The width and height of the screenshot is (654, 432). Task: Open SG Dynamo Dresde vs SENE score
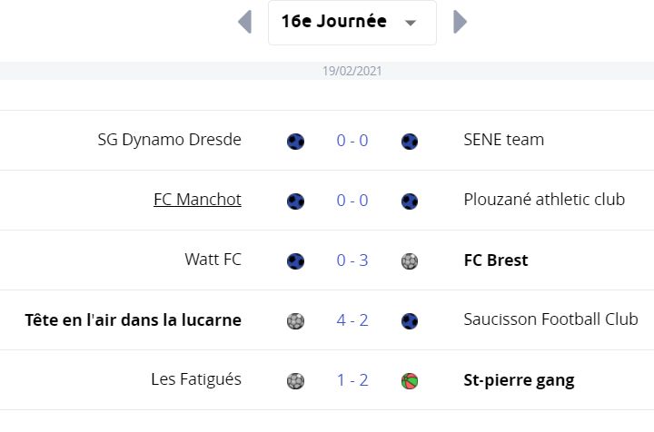click(x=352, y=141)
